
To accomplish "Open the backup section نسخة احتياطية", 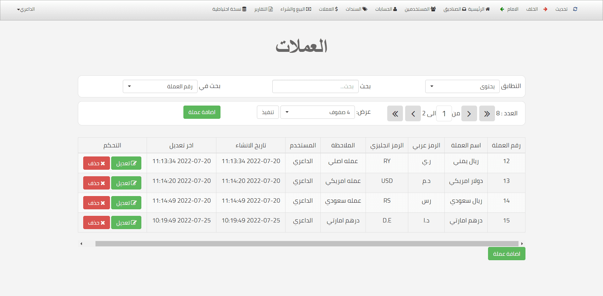I will click(x=229, y=9).
